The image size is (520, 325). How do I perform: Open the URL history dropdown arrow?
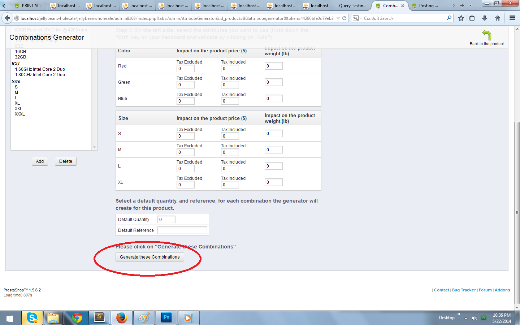click(338, 18)
